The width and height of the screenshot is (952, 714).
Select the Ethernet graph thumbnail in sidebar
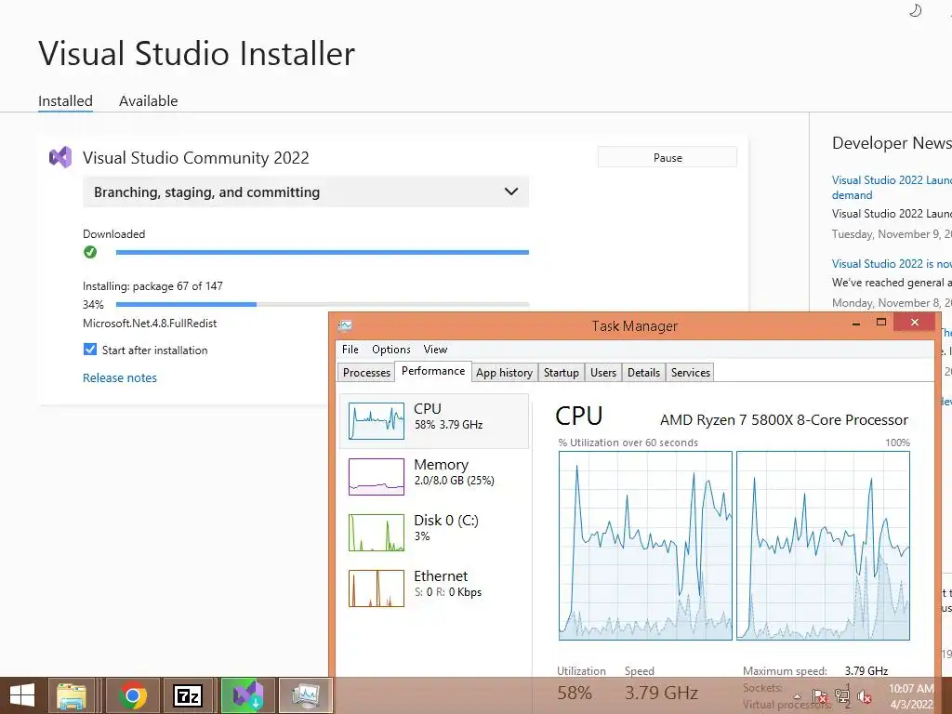[377, 588]
